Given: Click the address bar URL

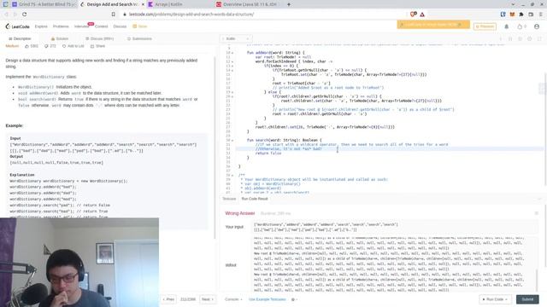Looking at the screenshot, I should click(191, 14).
